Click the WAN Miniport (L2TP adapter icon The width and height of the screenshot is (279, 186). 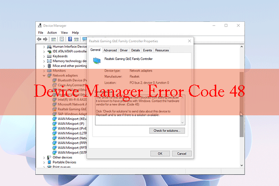pos(54,133)
